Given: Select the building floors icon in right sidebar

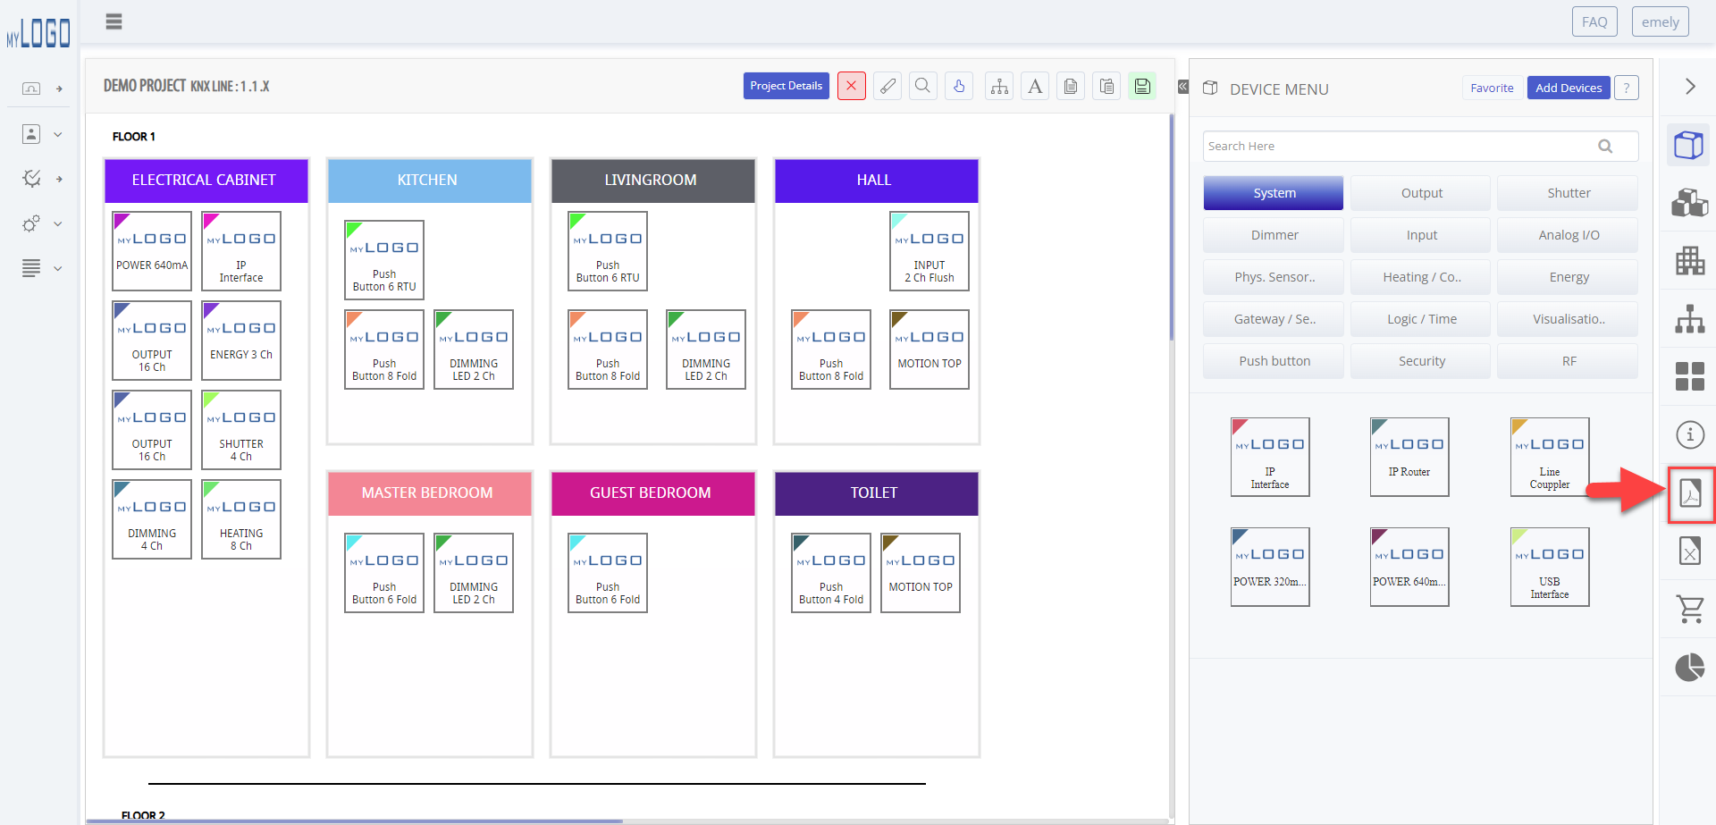Looking at the screenshot, I should pyautogui.click(x=1690, y=261).
